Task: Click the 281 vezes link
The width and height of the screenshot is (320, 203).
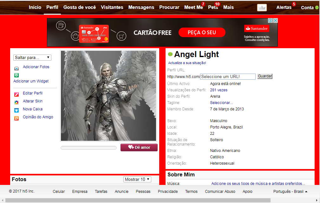Action: [219, 90]
